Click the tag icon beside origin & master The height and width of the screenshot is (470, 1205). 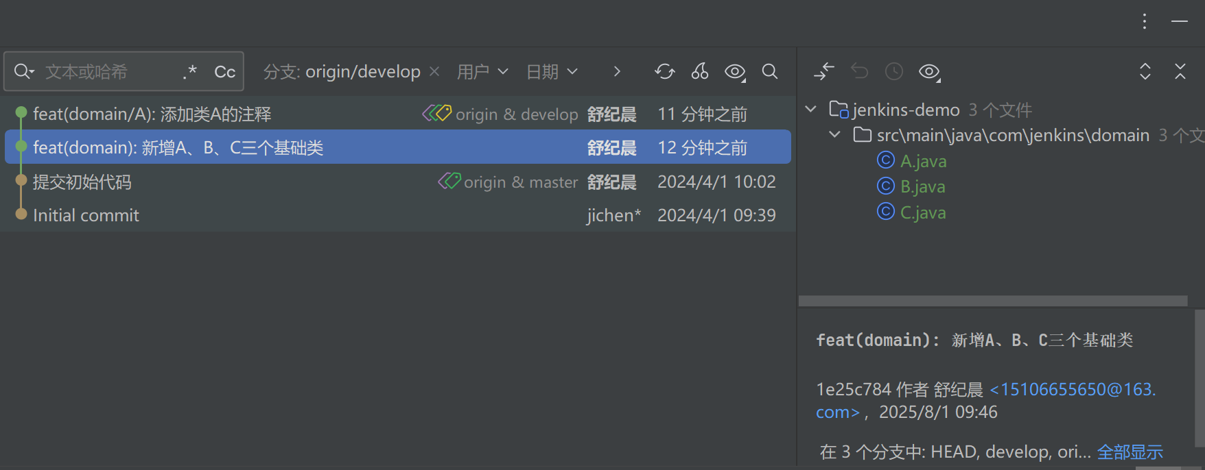449,180
